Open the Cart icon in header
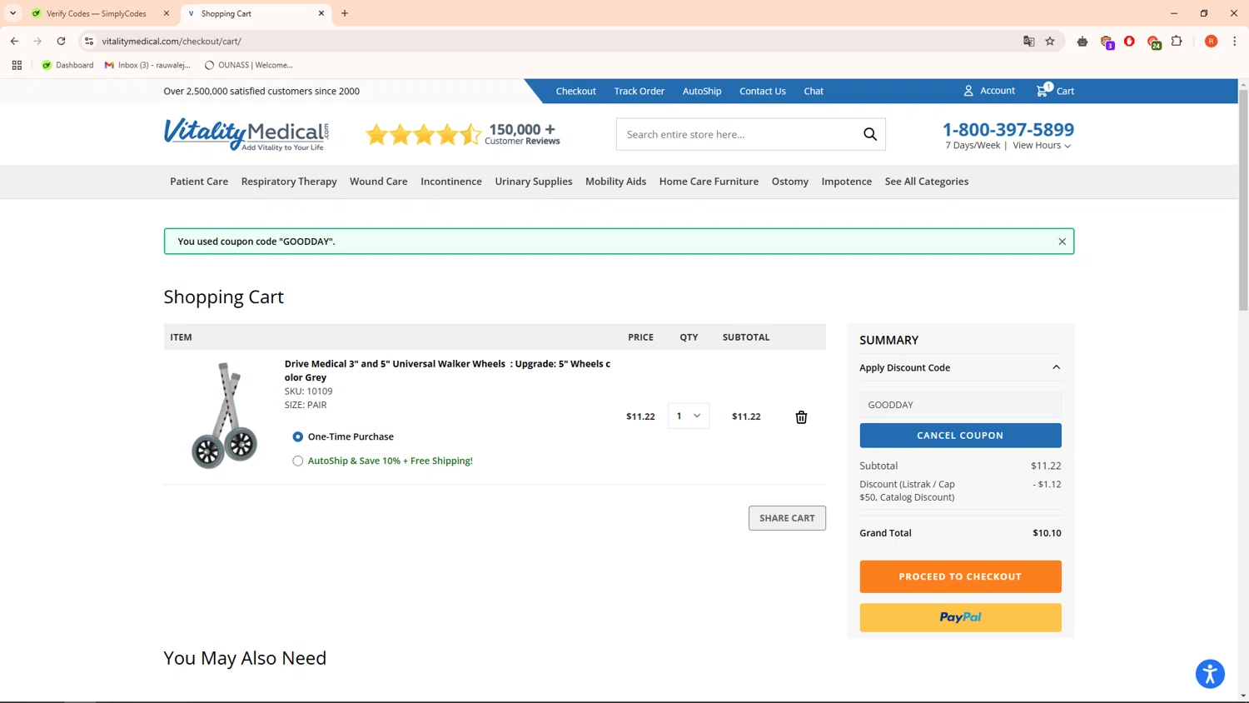Image resolution: width=1249 pixels, height=703 pixels. [1055, 91]
